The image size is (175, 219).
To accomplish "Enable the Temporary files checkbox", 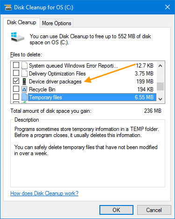I will (16, 97).
